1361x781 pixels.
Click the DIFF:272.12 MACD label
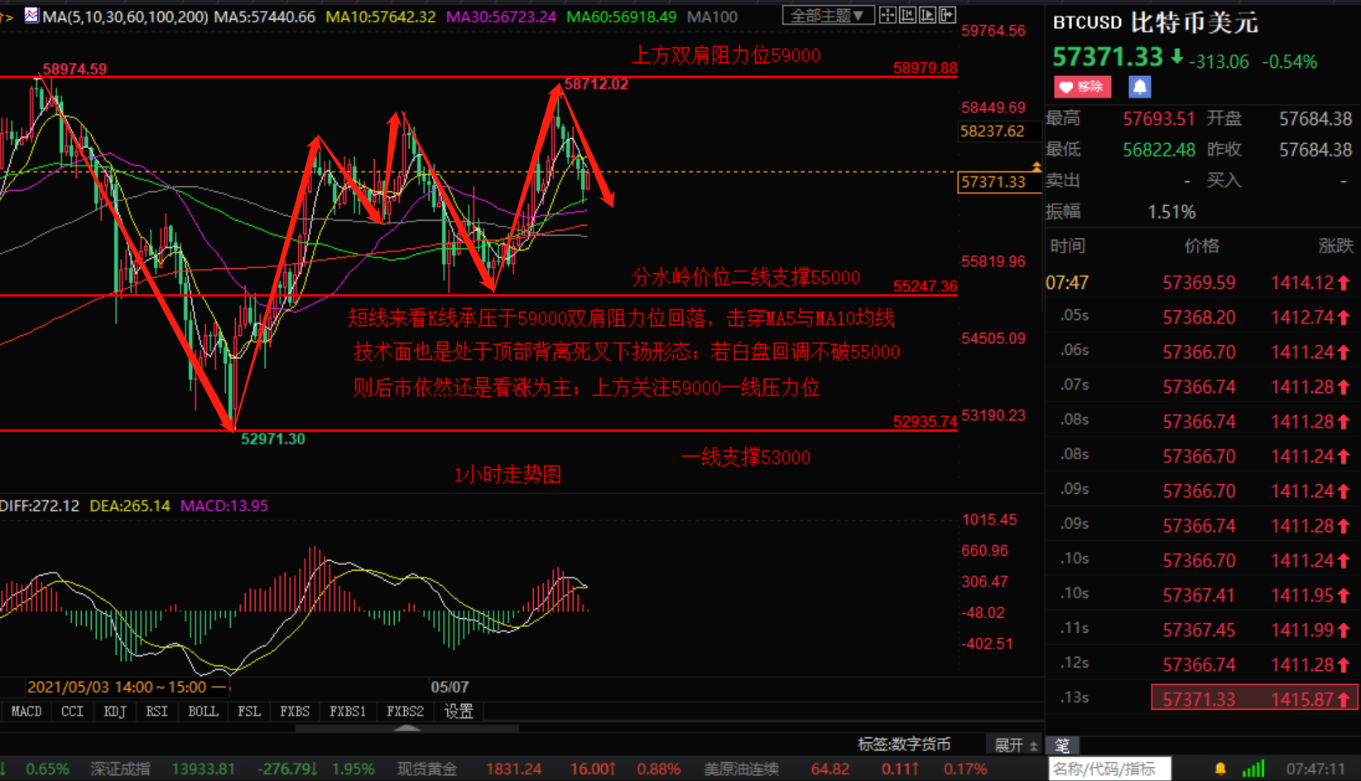[40, 505]
